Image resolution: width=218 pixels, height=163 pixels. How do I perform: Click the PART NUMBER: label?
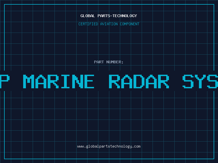pos(109,62)
